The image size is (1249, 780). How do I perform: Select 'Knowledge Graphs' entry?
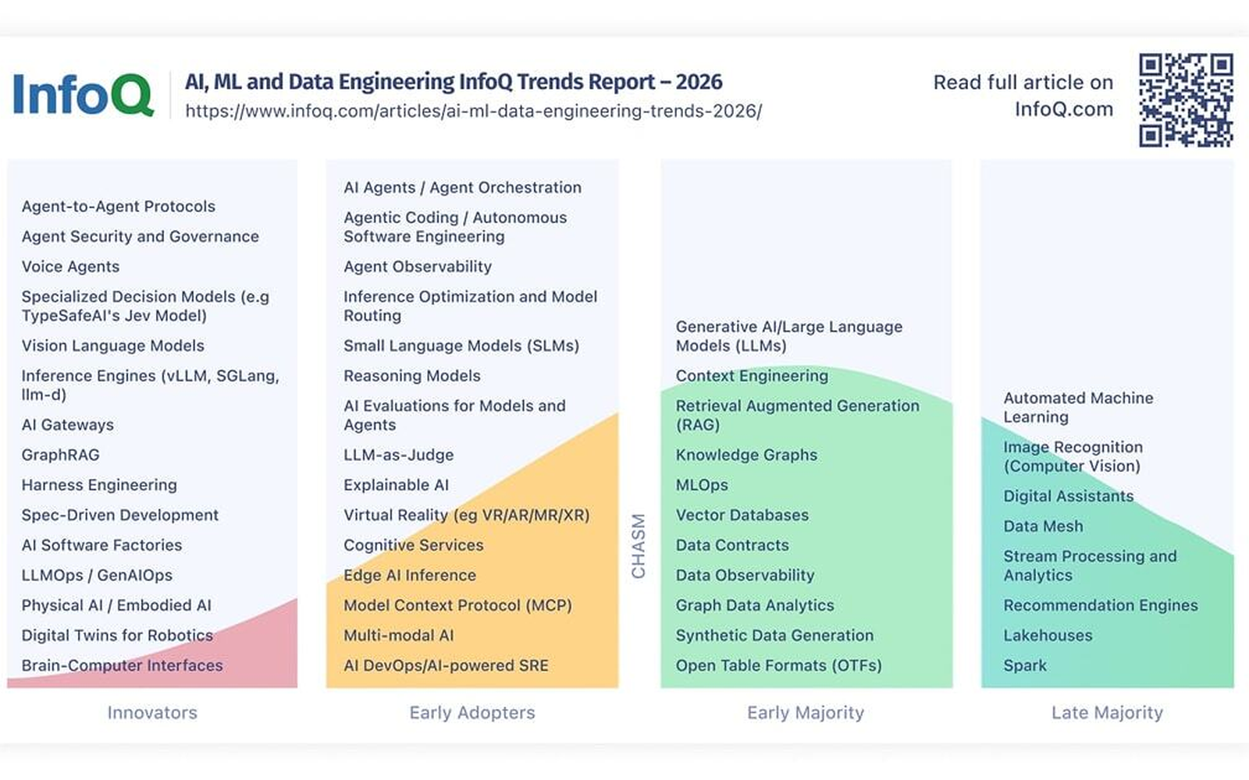(747, 455)
